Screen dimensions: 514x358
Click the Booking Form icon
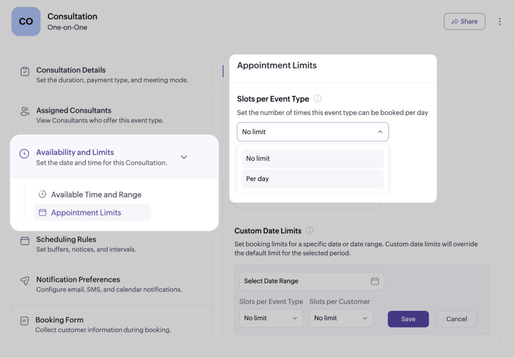[25, 321]
